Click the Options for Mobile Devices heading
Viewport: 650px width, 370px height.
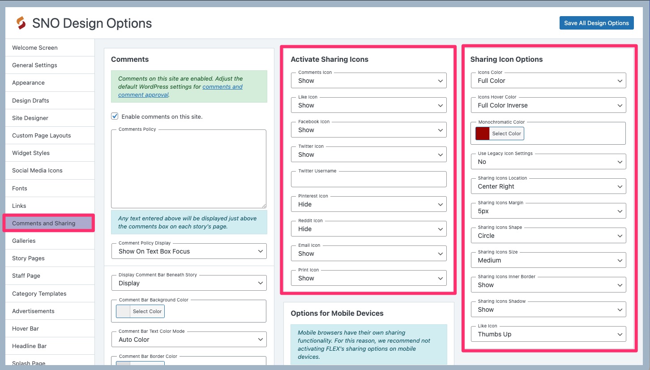click(x=337, y=313)
